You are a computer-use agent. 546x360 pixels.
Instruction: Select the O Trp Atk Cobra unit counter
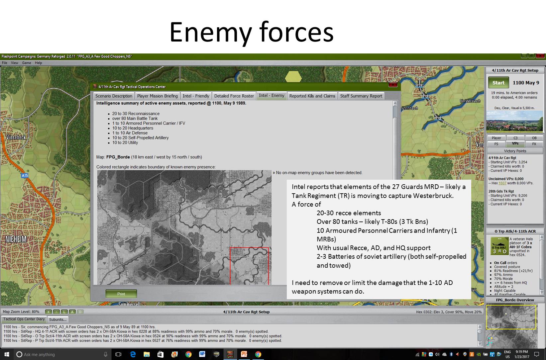click(499, 246)
